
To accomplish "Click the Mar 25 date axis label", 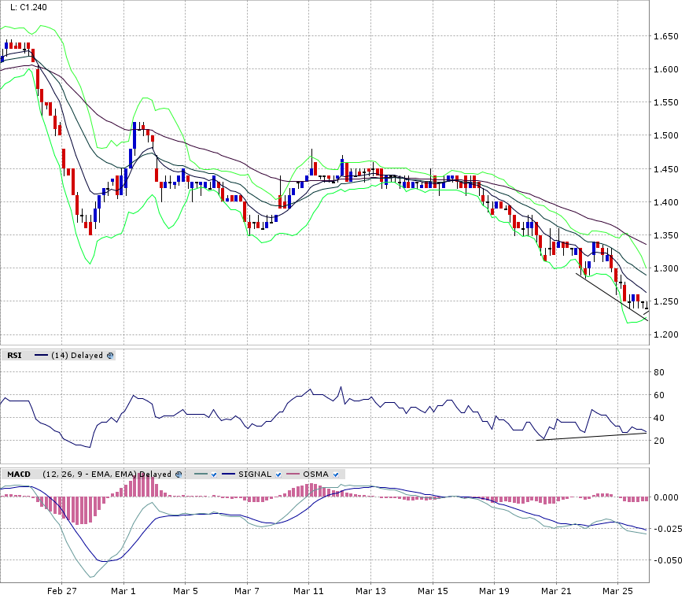I will point(617,590).
